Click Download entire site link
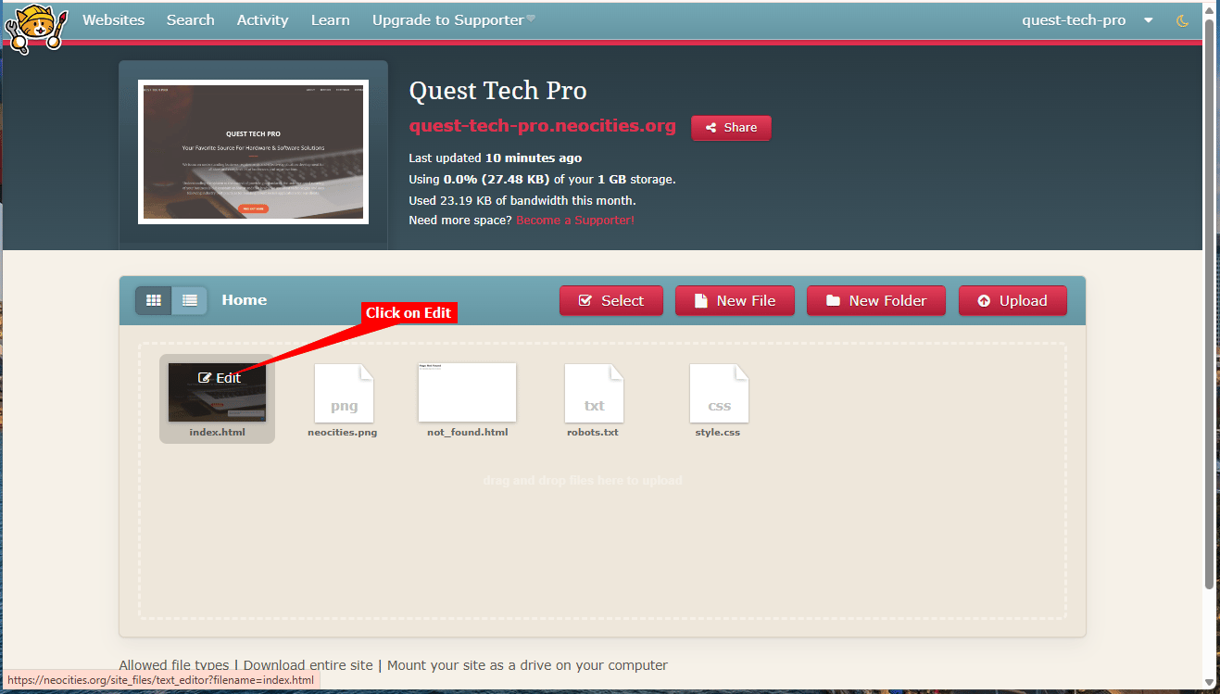 tap(308, 665)
